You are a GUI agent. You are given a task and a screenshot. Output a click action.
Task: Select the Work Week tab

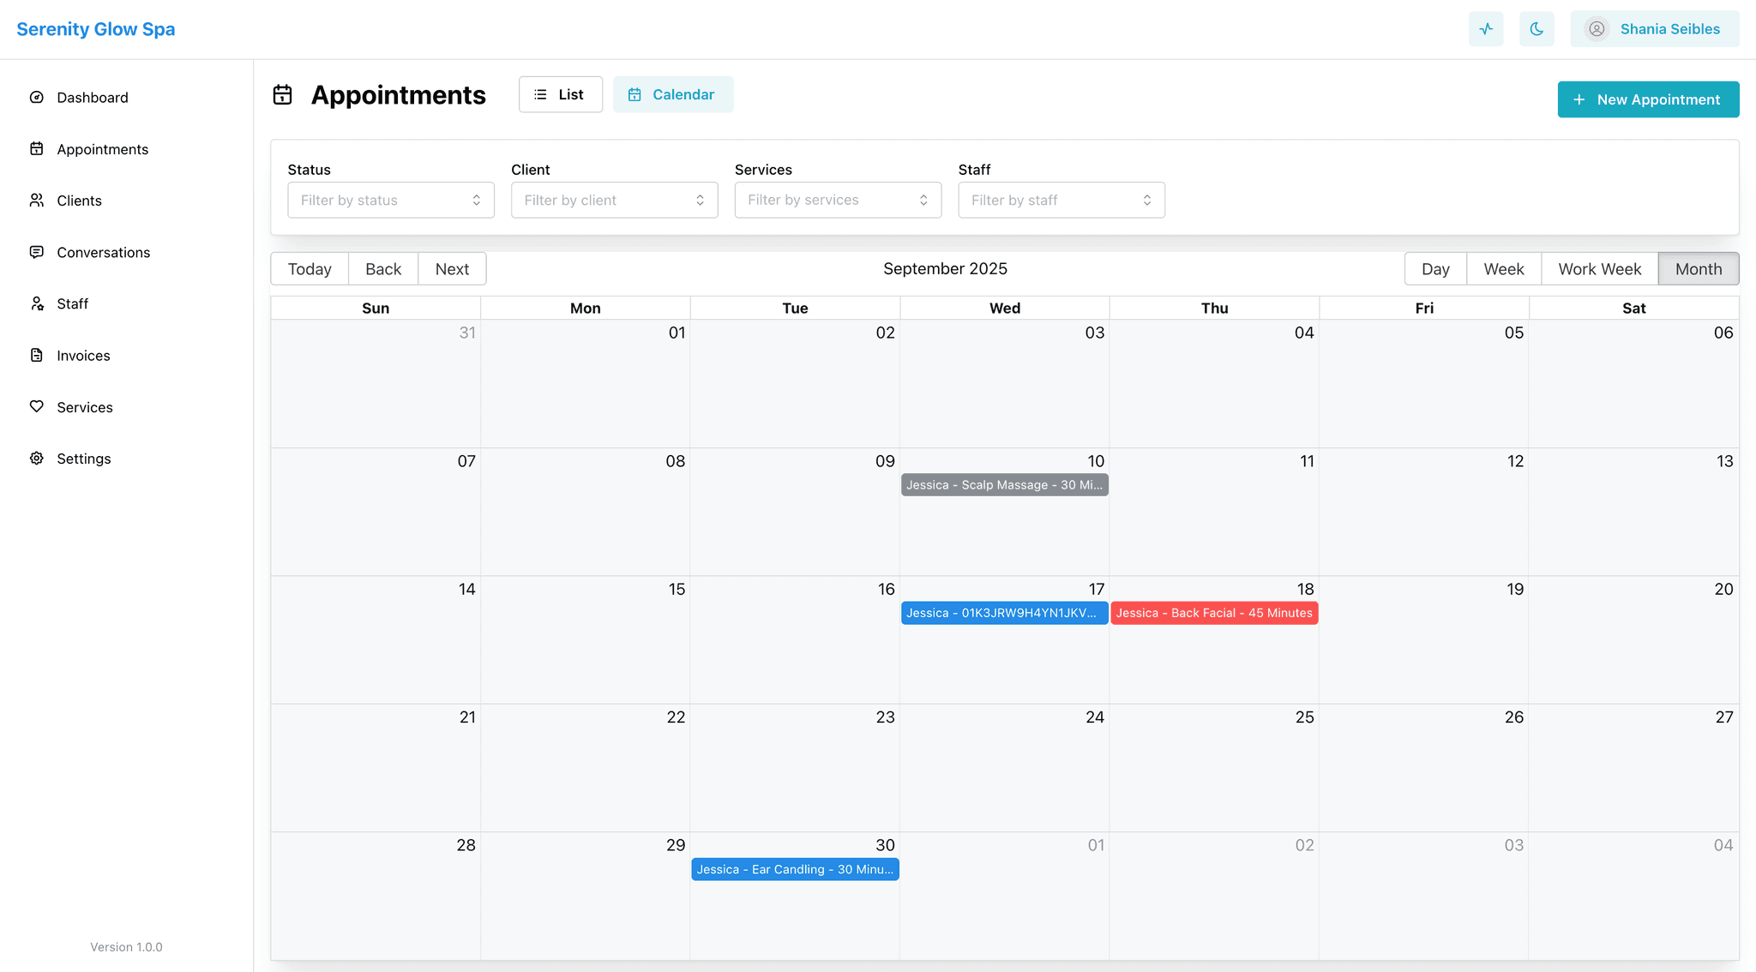[1599, 269]
